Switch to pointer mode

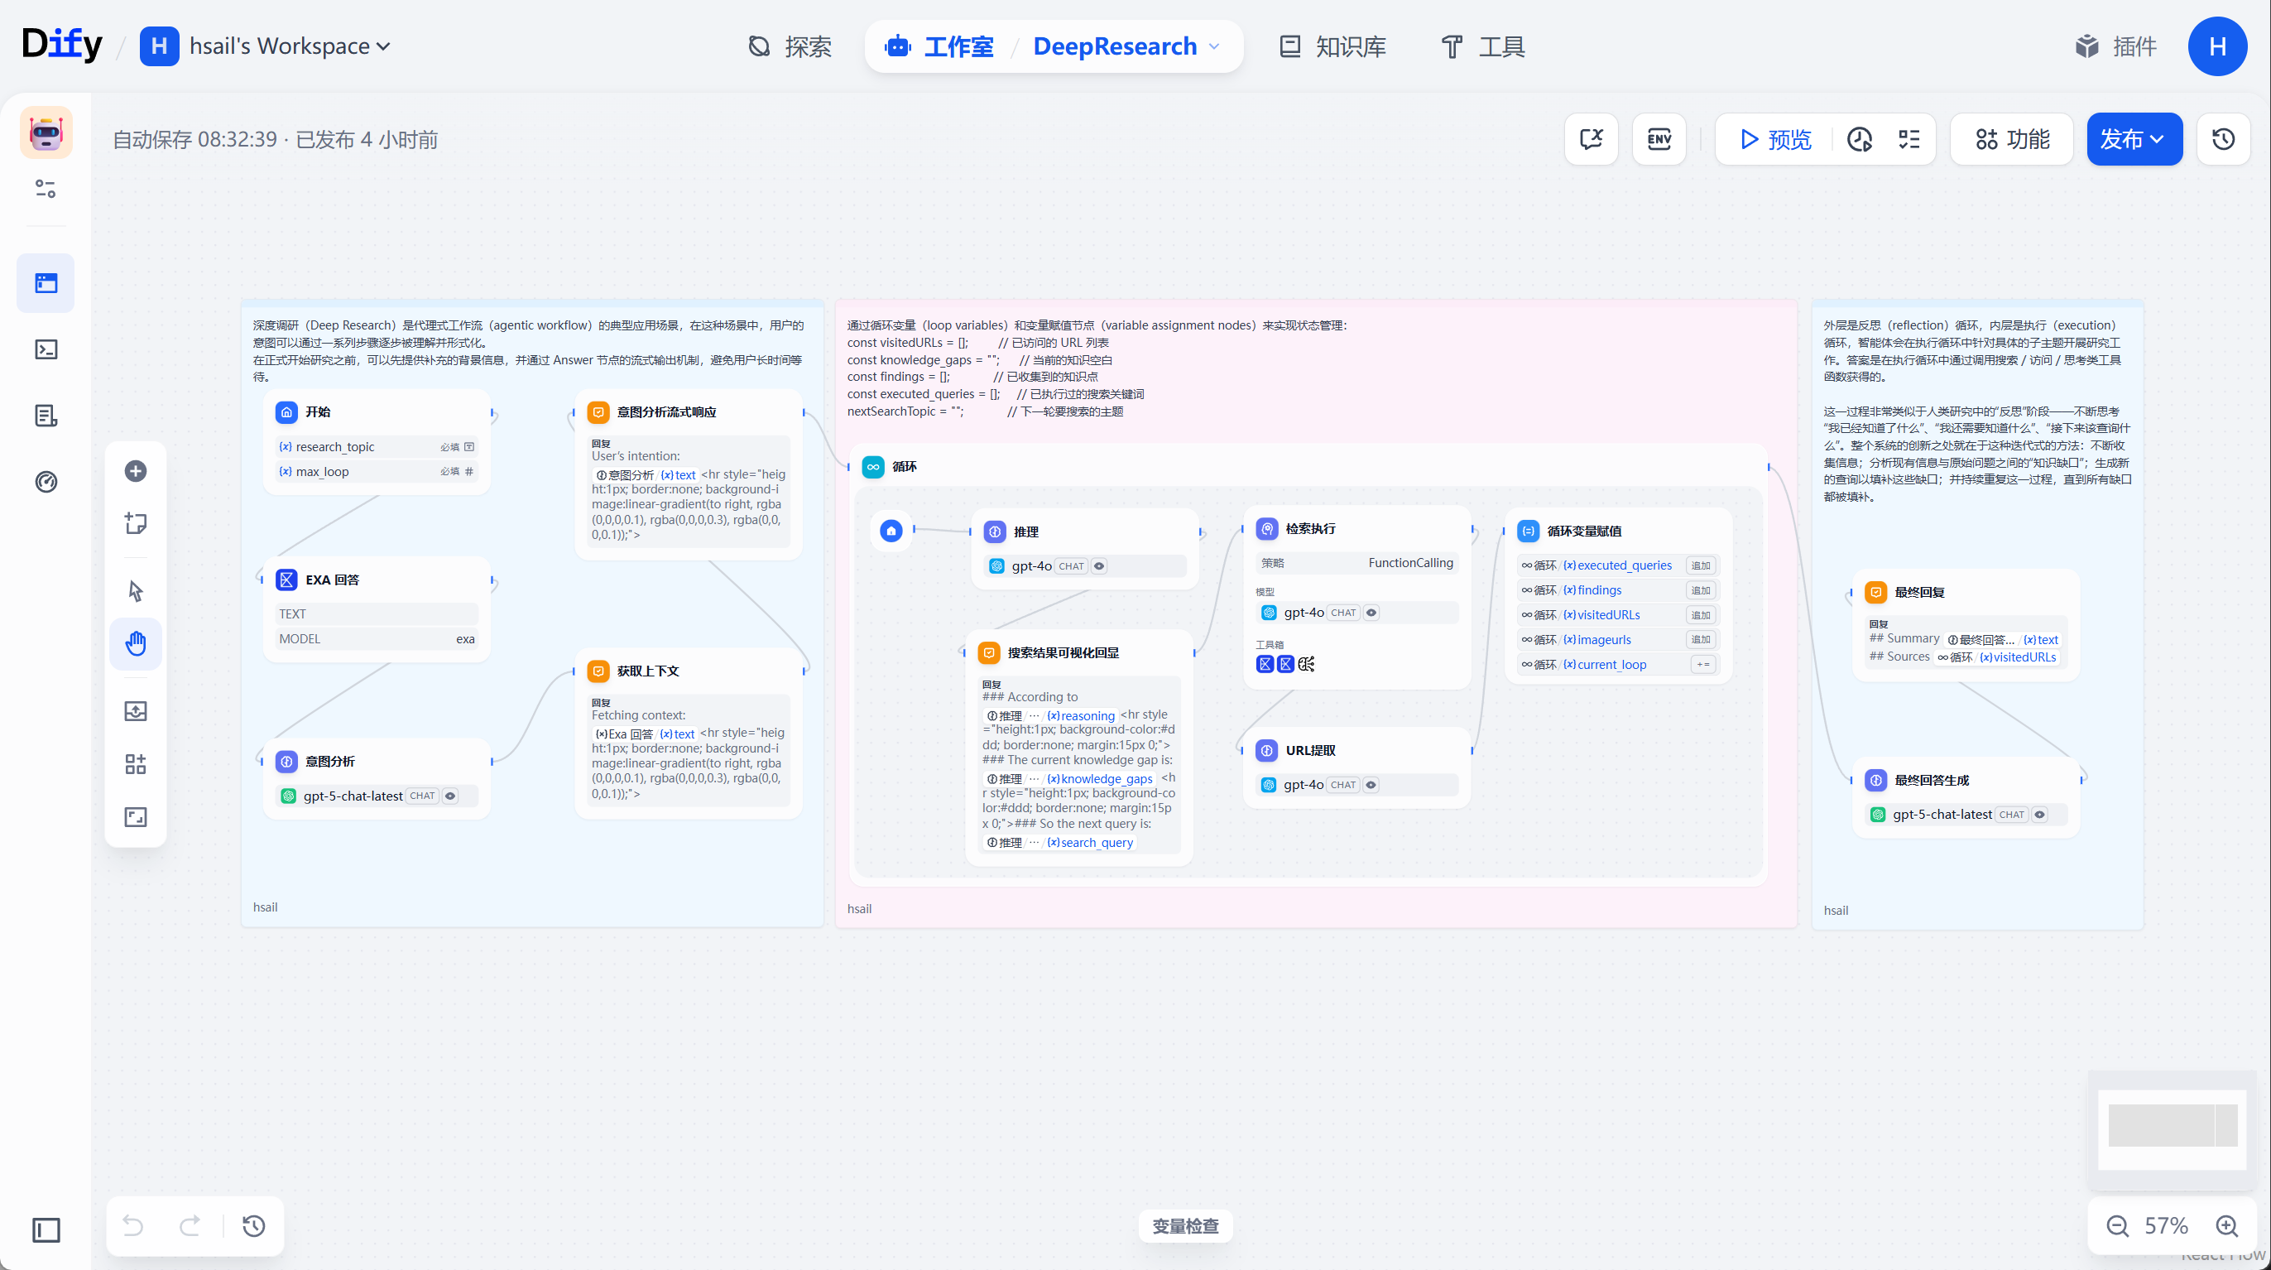point(135,590)
